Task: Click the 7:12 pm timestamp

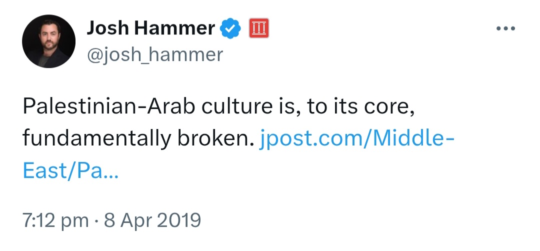Action: tap(55, 220)
